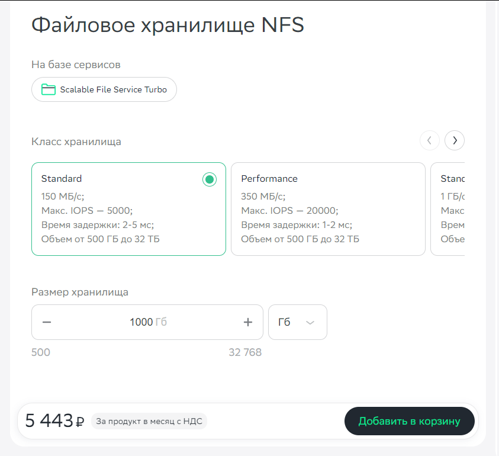
Task: Click the Размер хранилища section label
Action: click(80, 292)
